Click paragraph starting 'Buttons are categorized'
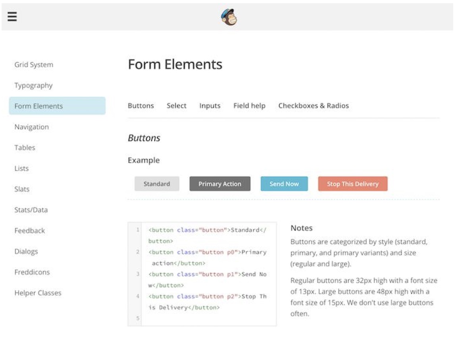Image resolution: width=454 pixels, height=356 pixels. [x=359, y=253]
